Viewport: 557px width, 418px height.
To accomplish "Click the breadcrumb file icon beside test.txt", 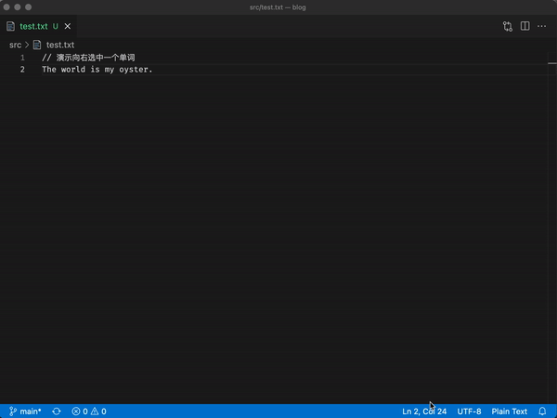I will pos(37,45).
